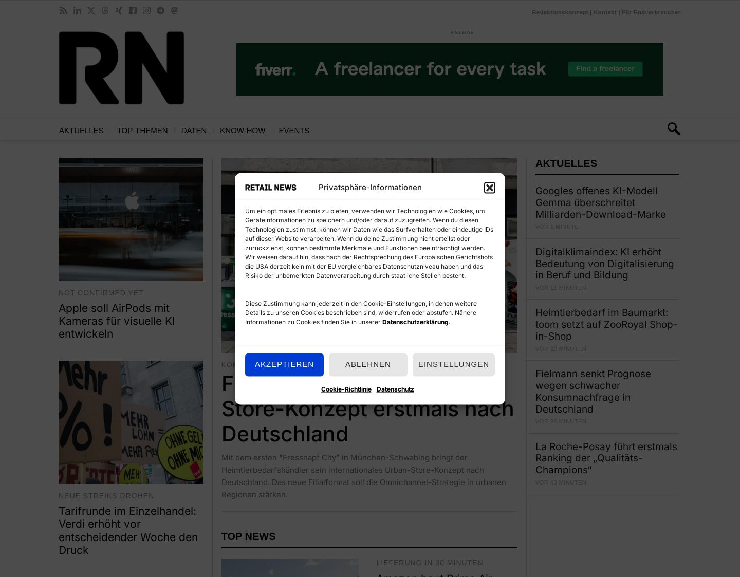Click the Fressnapf City summary paragraph
The width and height of the screenshot is (740, 577).
point(364,476)
